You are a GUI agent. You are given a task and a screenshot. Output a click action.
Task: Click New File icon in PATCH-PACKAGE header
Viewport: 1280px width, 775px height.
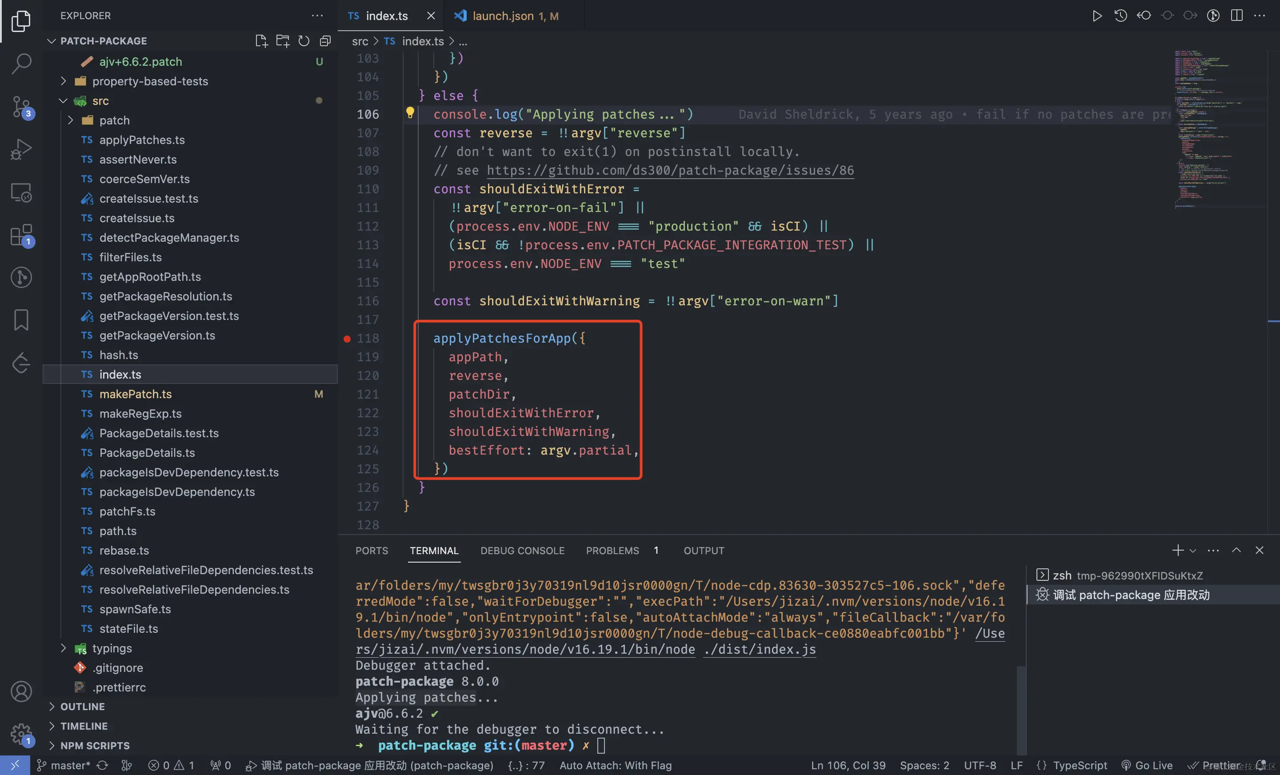[x=261, y=40]
